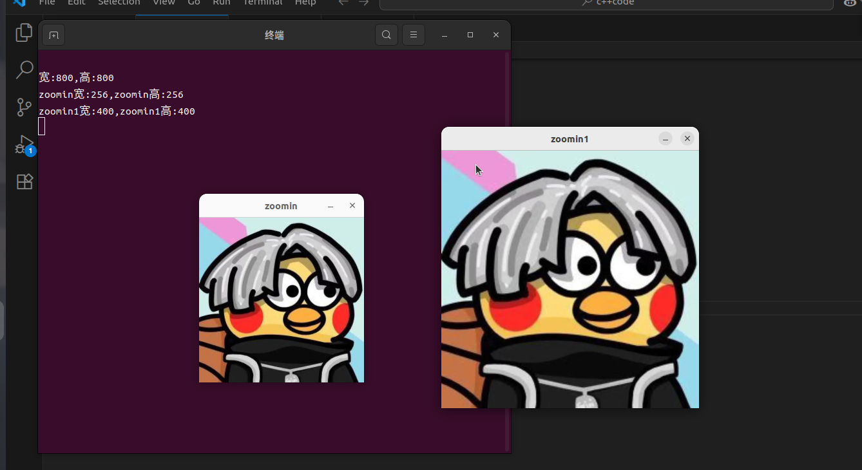Click the image in the zoomin window
This screenshot has height=470, width=862.
pos(282,300)
